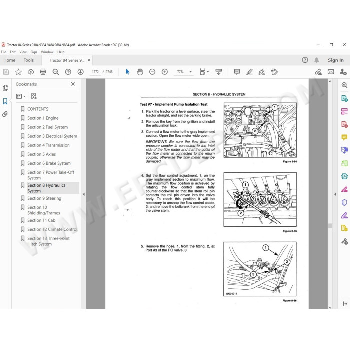Screen dimensions: 350x350
Task: Open Section 9 Steering bookmark
Action: point(44,198)
